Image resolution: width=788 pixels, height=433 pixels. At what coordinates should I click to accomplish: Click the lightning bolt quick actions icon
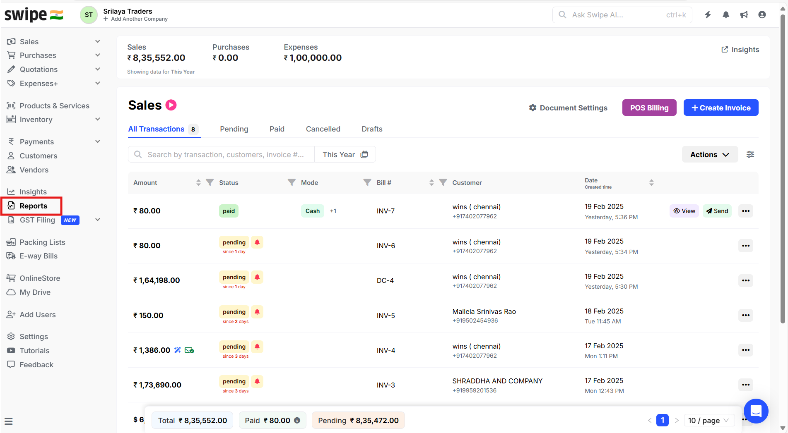tap(708, 15)
